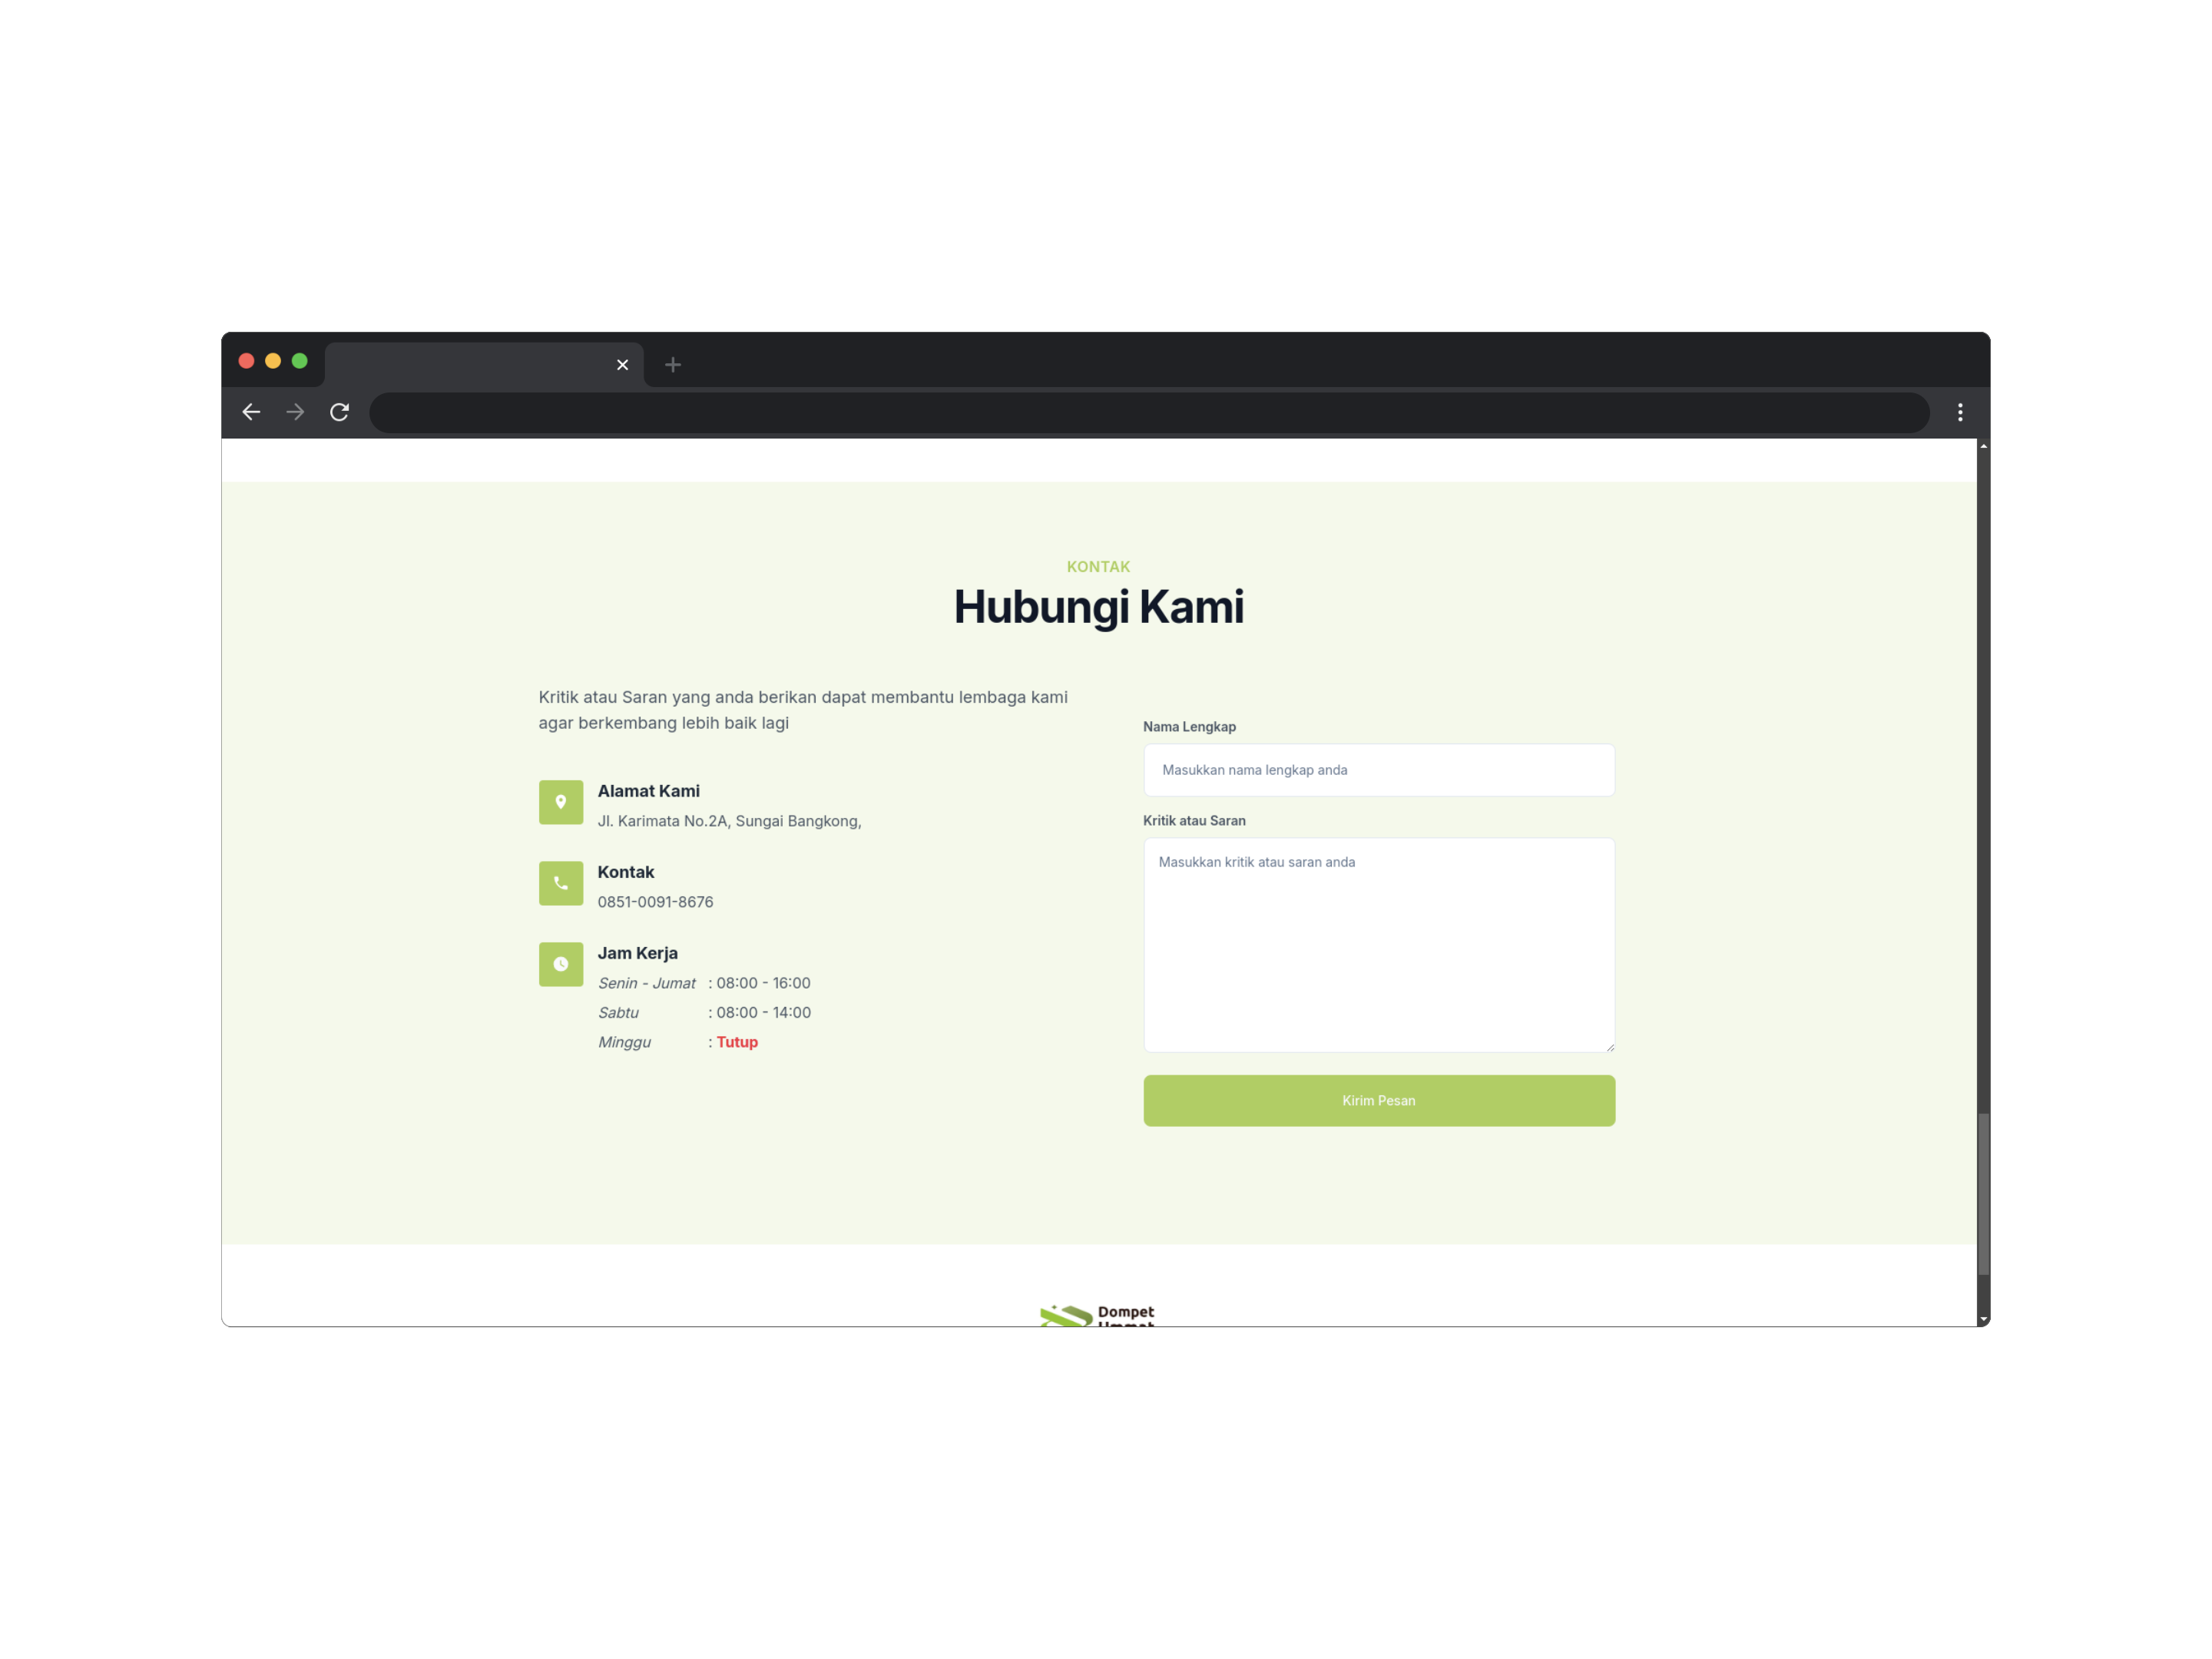Reload the page with the refresh icon
2212x1659 pixels.
pos(339,412)
